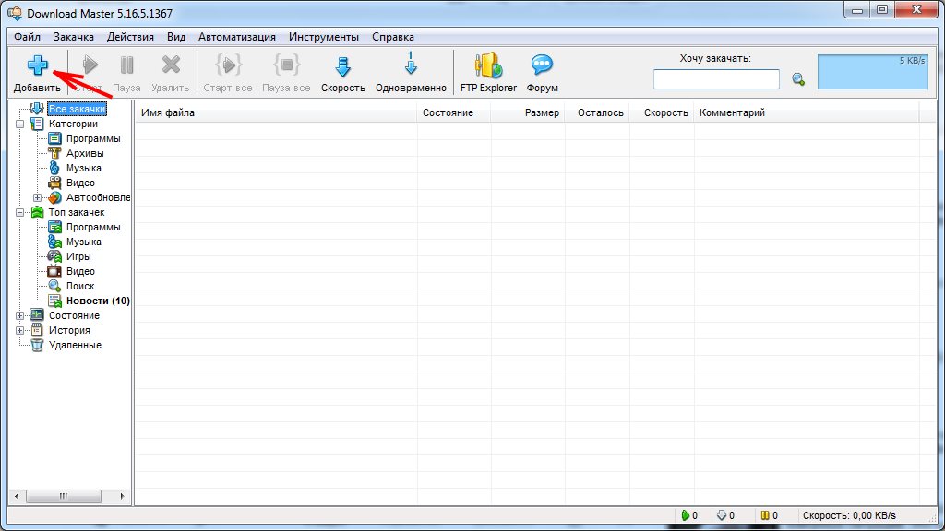
Task: Click the Пауза toolbar icon
Action: pyautogui.click(x=126, y=65)
